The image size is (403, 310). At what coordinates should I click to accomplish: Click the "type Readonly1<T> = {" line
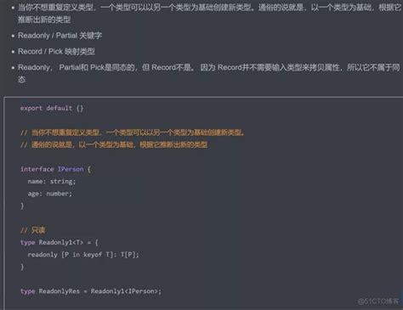[x=59, y=242]
